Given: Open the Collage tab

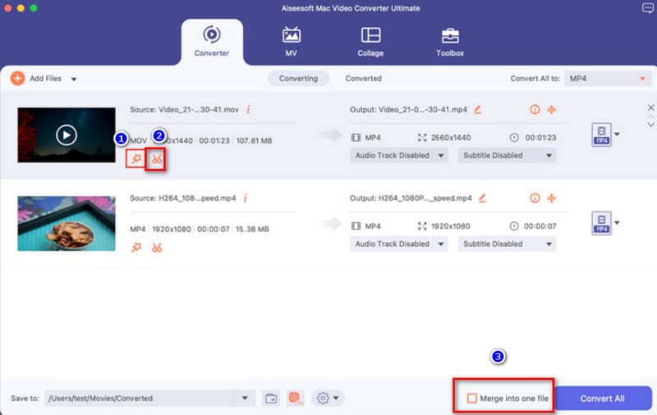Looking at the screenshot, I should (x=371, y=42).
